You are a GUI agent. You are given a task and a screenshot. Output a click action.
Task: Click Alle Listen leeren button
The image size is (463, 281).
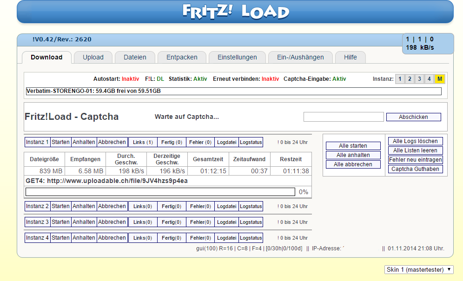(x=415, y=150)
